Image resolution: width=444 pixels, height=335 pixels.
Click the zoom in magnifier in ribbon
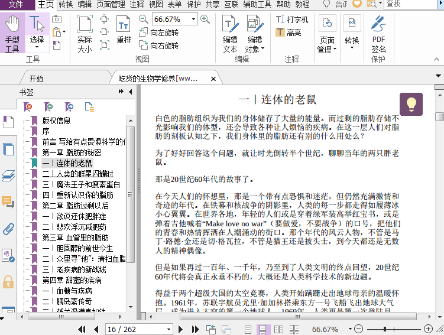(x=205, y=19)
